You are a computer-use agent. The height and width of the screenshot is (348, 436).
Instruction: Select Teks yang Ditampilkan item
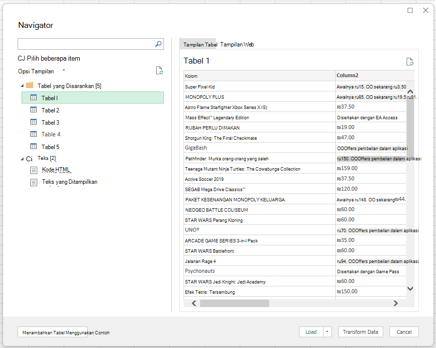(x=69, y=182)
